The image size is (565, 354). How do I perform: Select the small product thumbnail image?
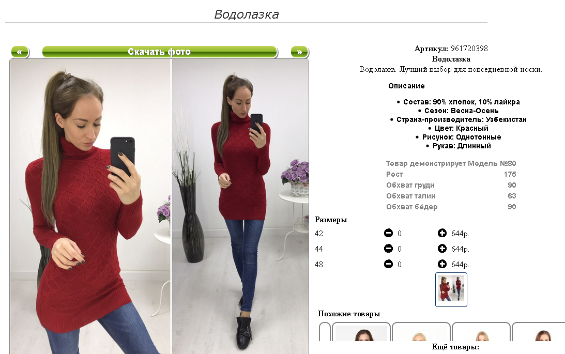(451, 289)
